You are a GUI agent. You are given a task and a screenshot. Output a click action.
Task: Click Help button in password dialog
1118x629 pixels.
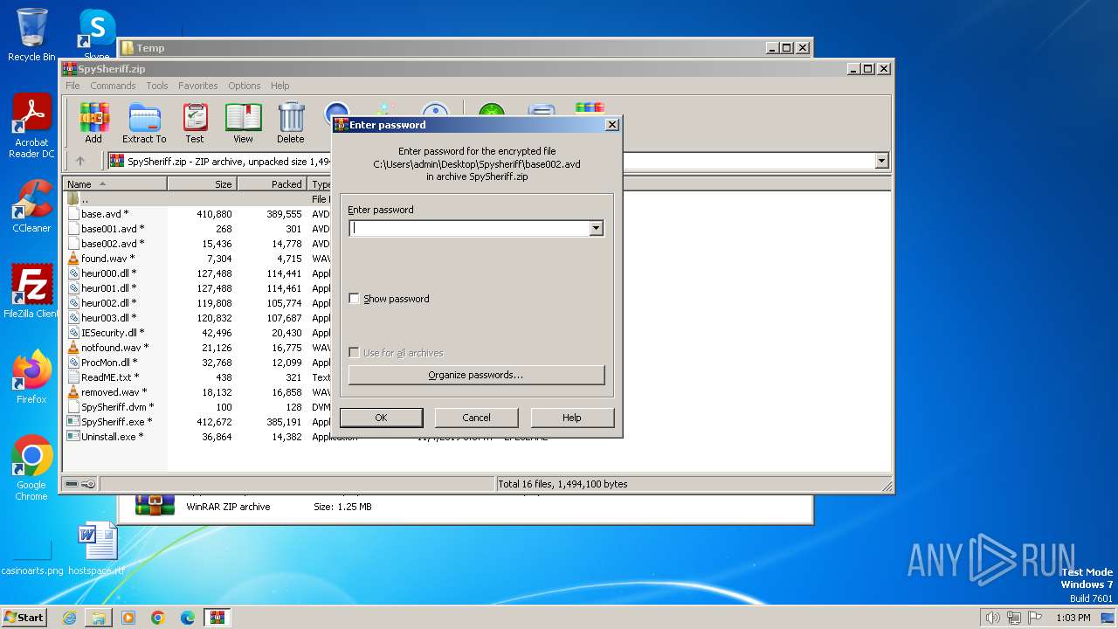click(x=572, y=418)
